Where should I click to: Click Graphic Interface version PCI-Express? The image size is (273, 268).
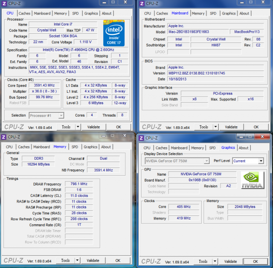pyautogui.click(x=222, y=94)
